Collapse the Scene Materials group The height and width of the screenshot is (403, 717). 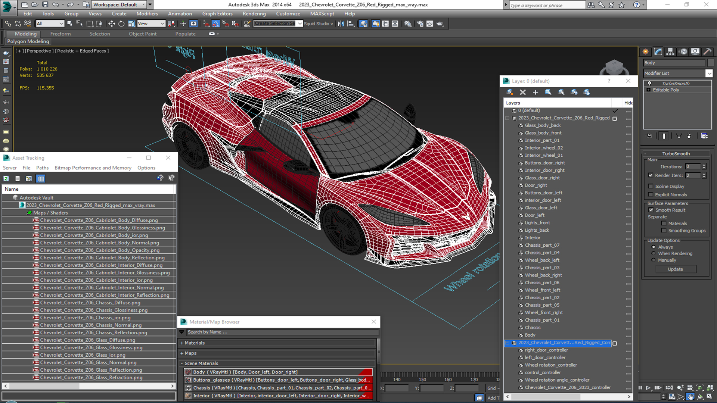tap(182, 363)
